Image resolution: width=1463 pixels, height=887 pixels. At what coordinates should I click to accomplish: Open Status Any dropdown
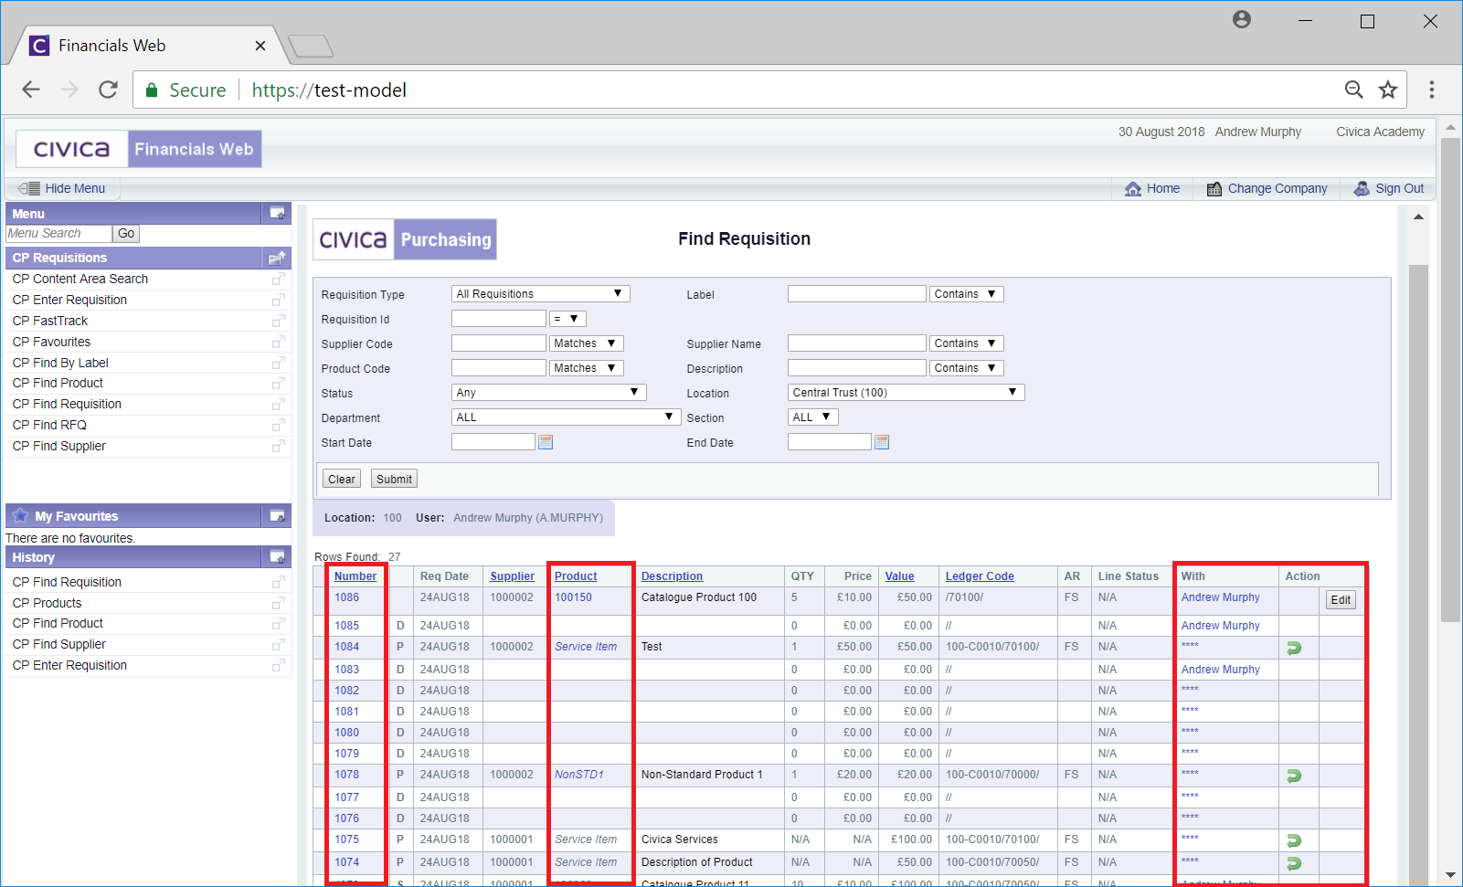pyautogui.click(x=548, y=393)
